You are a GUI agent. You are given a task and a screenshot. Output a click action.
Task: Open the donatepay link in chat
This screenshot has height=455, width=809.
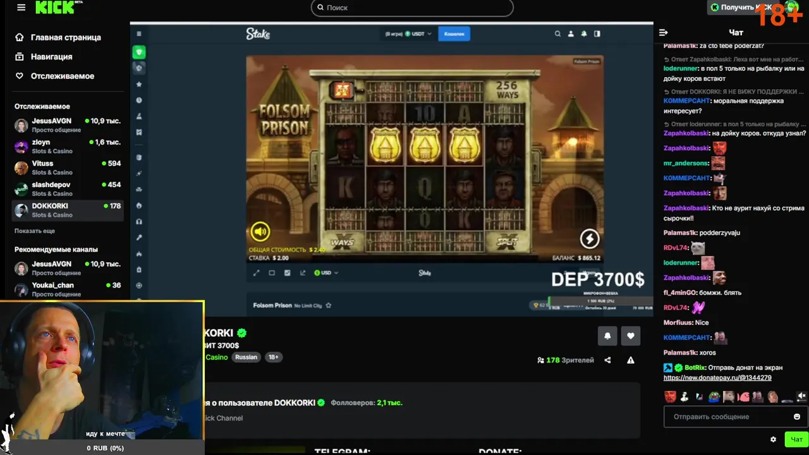(717, 378)
